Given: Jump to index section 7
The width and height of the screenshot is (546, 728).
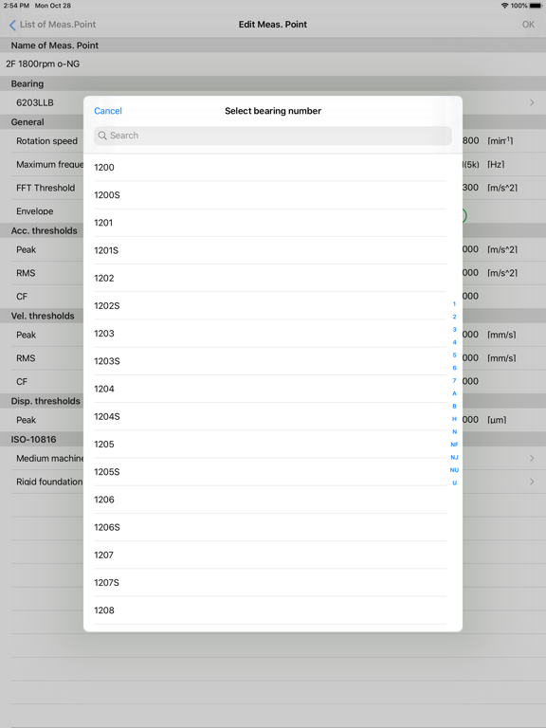Looking at the screenshot, I should click(455, 381).
